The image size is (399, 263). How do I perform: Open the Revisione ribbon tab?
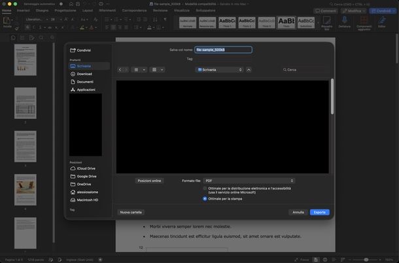160,10
